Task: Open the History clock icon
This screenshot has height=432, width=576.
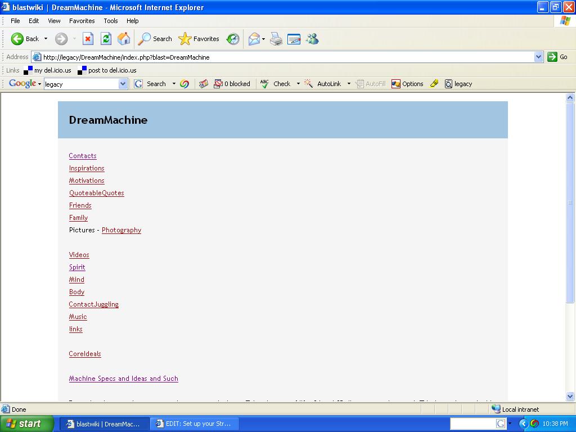Action: pos(233,39)
